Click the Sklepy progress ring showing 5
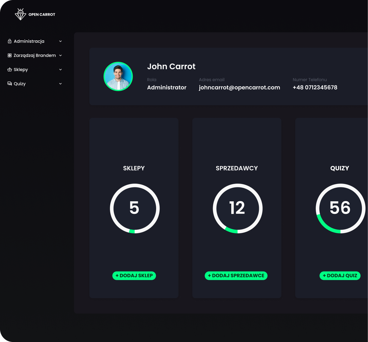The width and height of the screenshot is (368, 342). click(134, 208)
